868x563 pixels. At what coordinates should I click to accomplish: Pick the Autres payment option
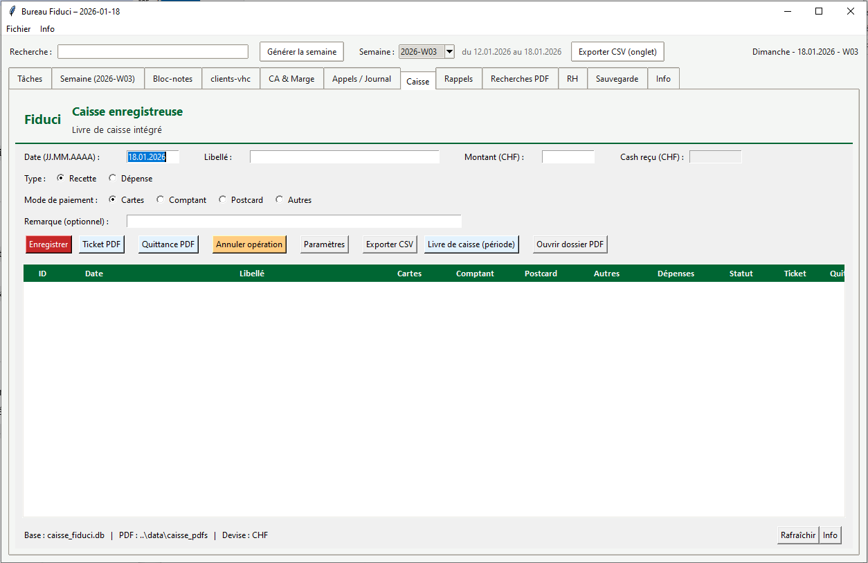(x=280, y=200)
